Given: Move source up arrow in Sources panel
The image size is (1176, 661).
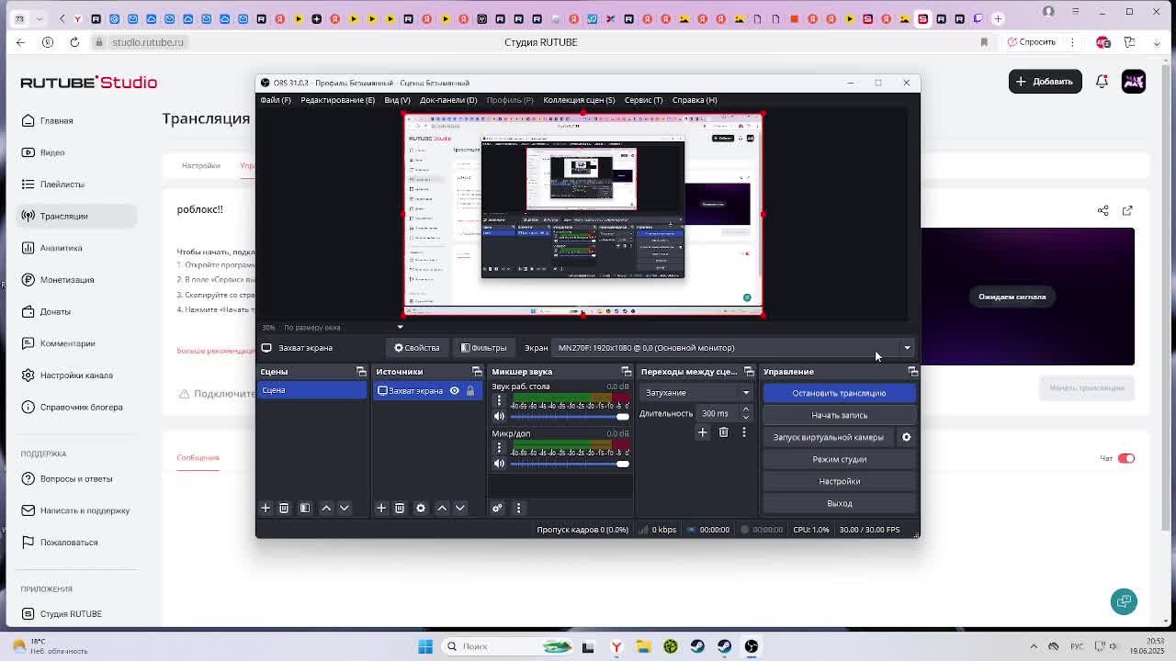Looking at the screenshot, I should (x=442, y=508).
